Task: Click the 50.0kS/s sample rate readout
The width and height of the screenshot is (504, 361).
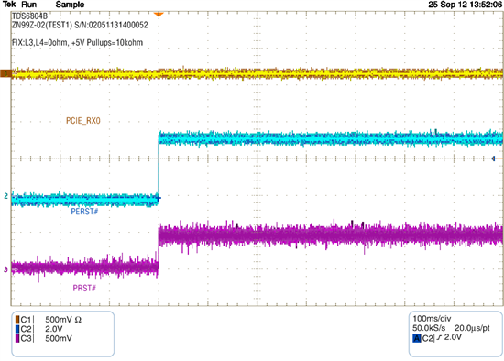Action: point(429,328)
